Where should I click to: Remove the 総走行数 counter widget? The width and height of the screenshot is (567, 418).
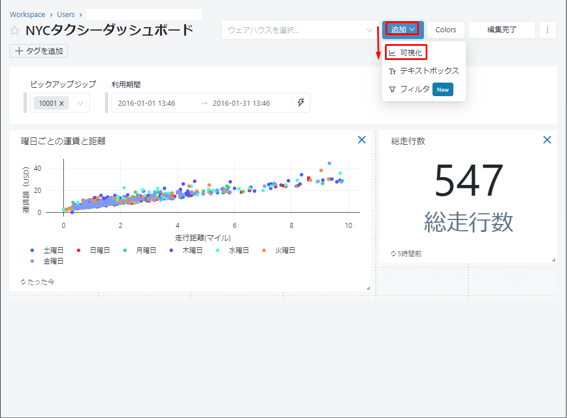[x=547, y=140]
